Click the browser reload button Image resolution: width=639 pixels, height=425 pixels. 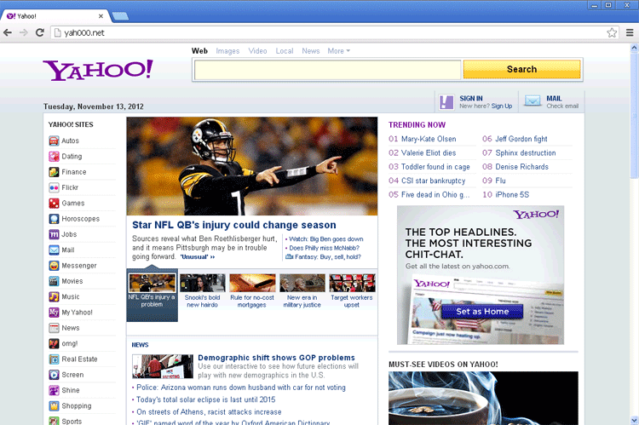pyautogui.click(x=40, y=32)
